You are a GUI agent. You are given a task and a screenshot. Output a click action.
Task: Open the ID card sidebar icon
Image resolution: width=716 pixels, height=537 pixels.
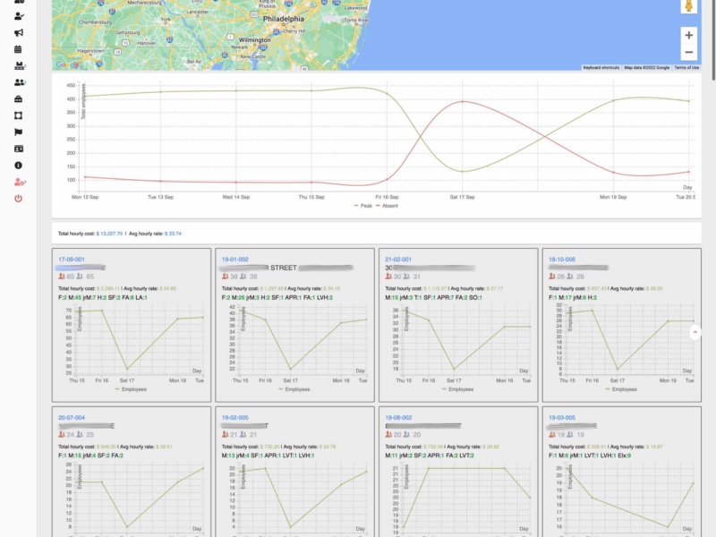(x=19, y=149)
